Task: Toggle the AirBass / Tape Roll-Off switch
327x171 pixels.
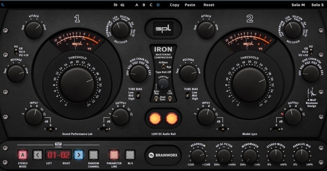Action: tap(163, 67)
